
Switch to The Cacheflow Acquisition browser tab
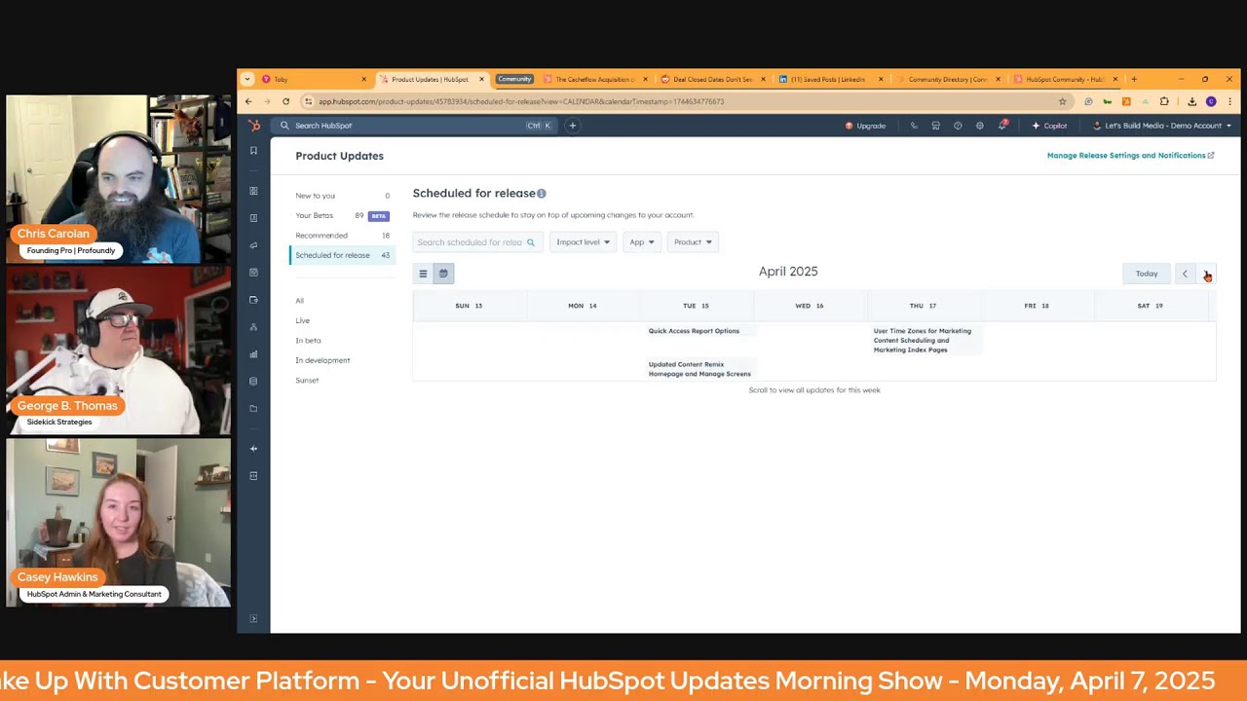pos(595,79)
